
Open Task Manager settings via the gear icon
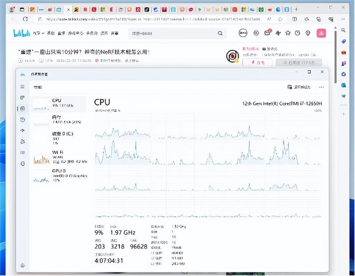coord(22,264)
